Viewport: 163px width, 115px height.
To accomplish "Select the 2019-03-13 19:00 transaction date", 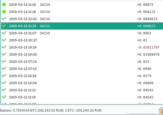I will click(23, 54).
